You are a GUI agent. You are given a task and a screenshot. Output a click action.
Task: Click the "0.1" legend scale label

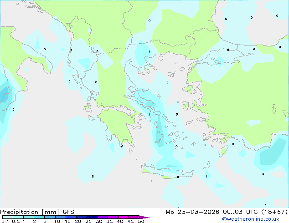(x=5, y=221)
